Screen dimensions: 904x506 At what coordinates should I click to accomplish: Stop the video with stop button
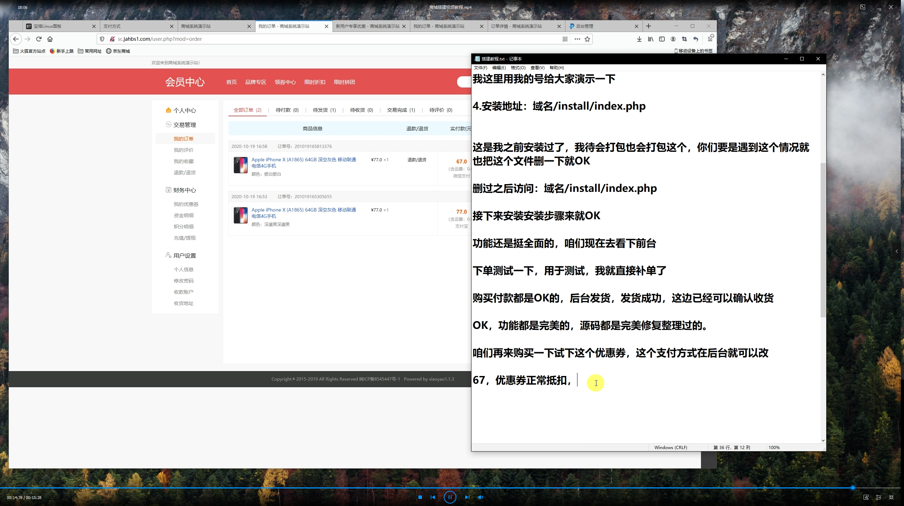(420, 497)
